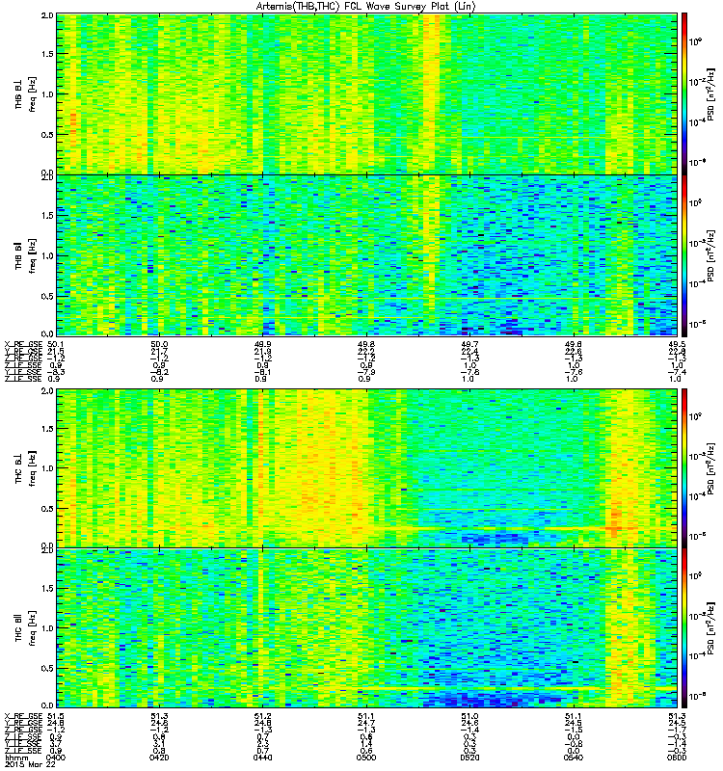
Task: Select the 'THC B∥ freq [Hz]' axis label
Action: pyautogui.click(x=26, y=628)
